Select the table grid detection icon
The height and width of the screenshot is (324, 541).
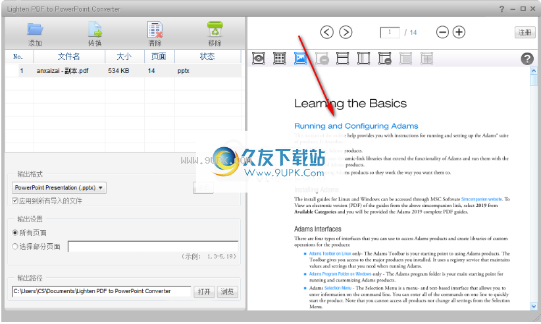tap(280, 58)
